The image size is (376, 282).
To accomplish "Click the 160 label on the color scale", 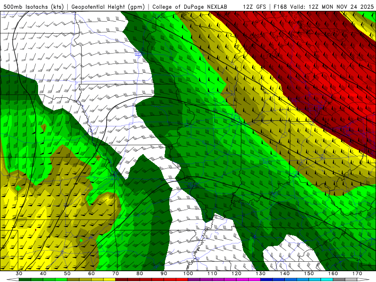I will (x=333, y=274).
